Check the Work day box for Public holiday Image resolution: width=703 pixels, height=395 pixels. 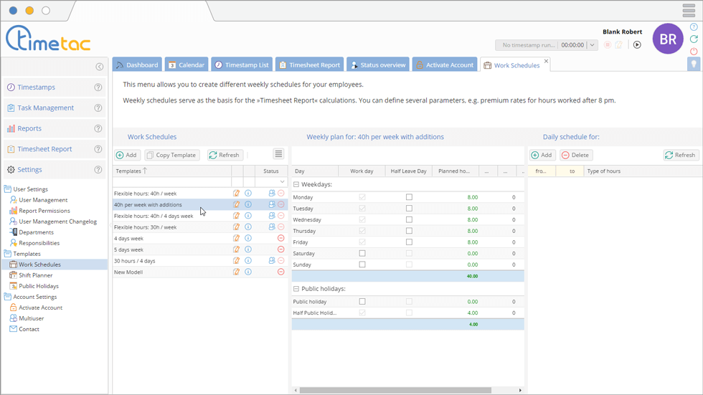tap(362, 302)
